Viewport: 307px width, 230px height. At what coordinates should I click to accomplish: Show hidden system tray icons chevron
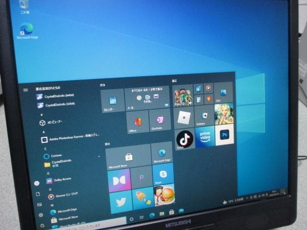(247, 198)
